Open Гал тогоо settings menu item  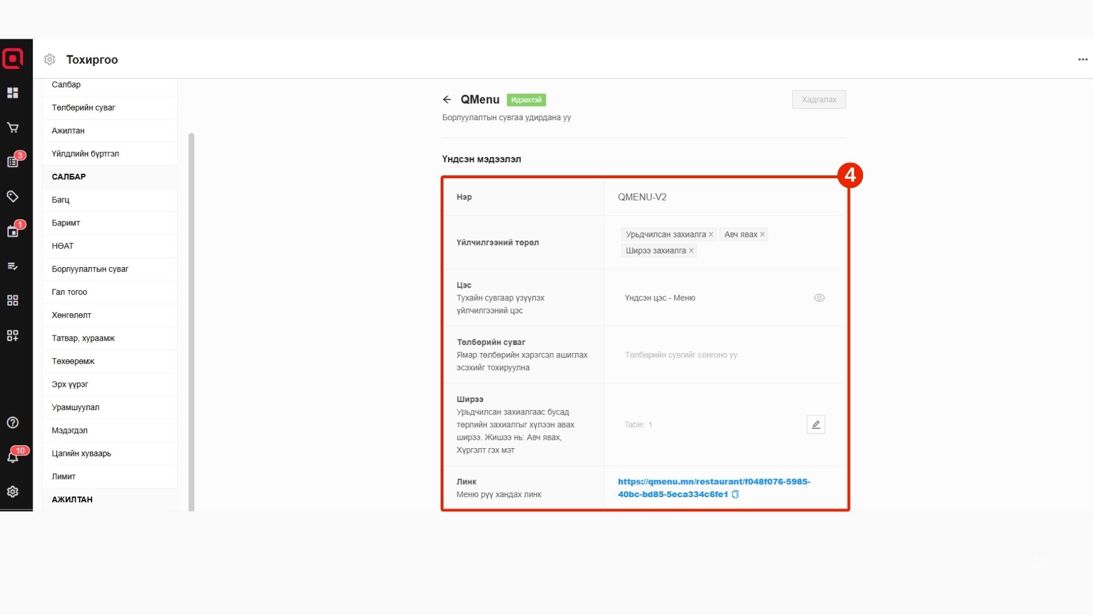69,292
